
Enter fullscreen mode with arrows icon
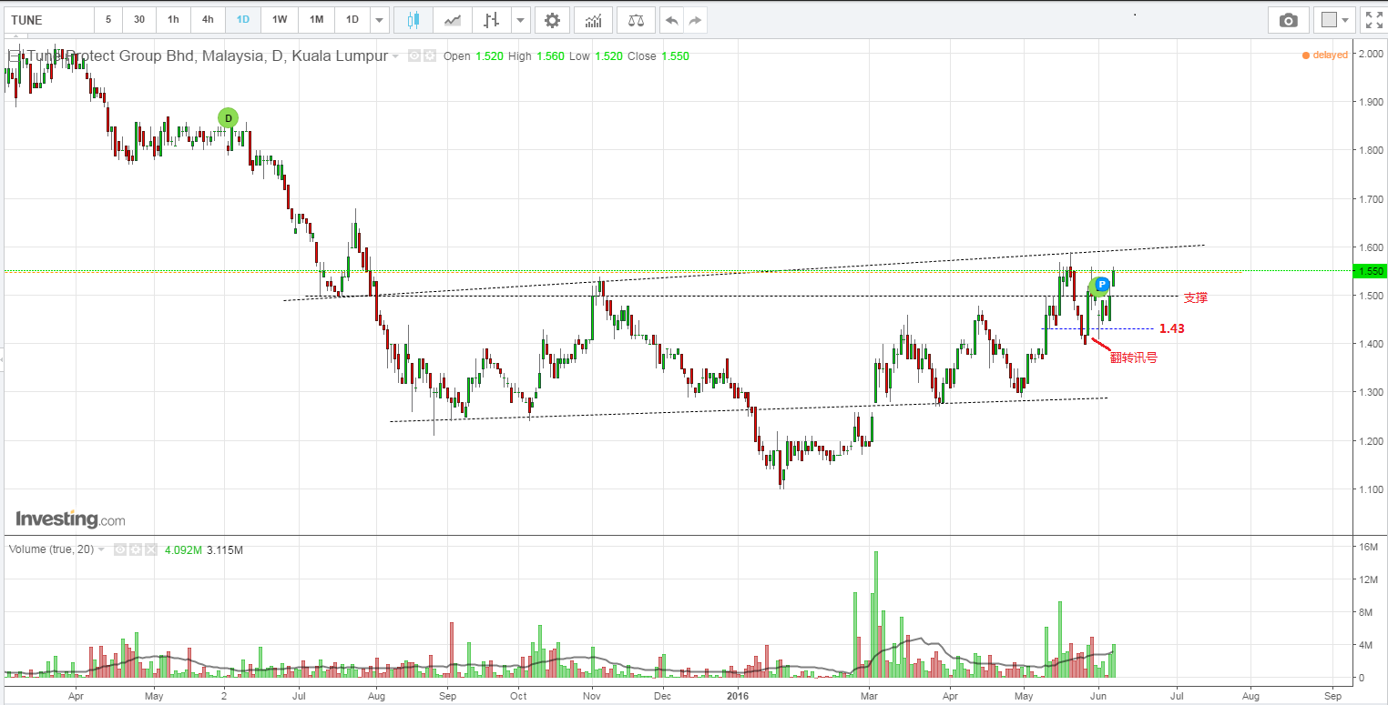(1373, 20)
